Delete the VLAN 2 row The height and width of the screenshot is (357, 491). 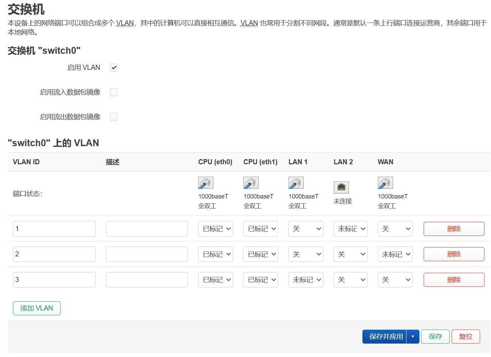pyautogui.click(x=454, y=254)
